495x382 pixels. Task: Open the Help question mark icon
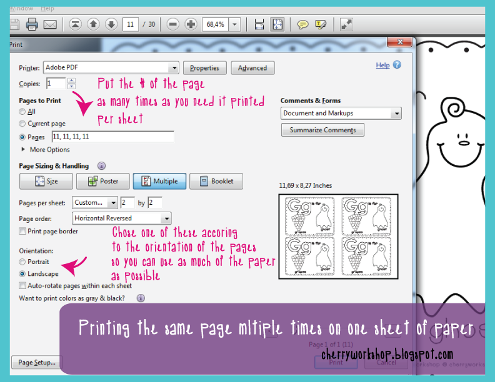[397, 65]
